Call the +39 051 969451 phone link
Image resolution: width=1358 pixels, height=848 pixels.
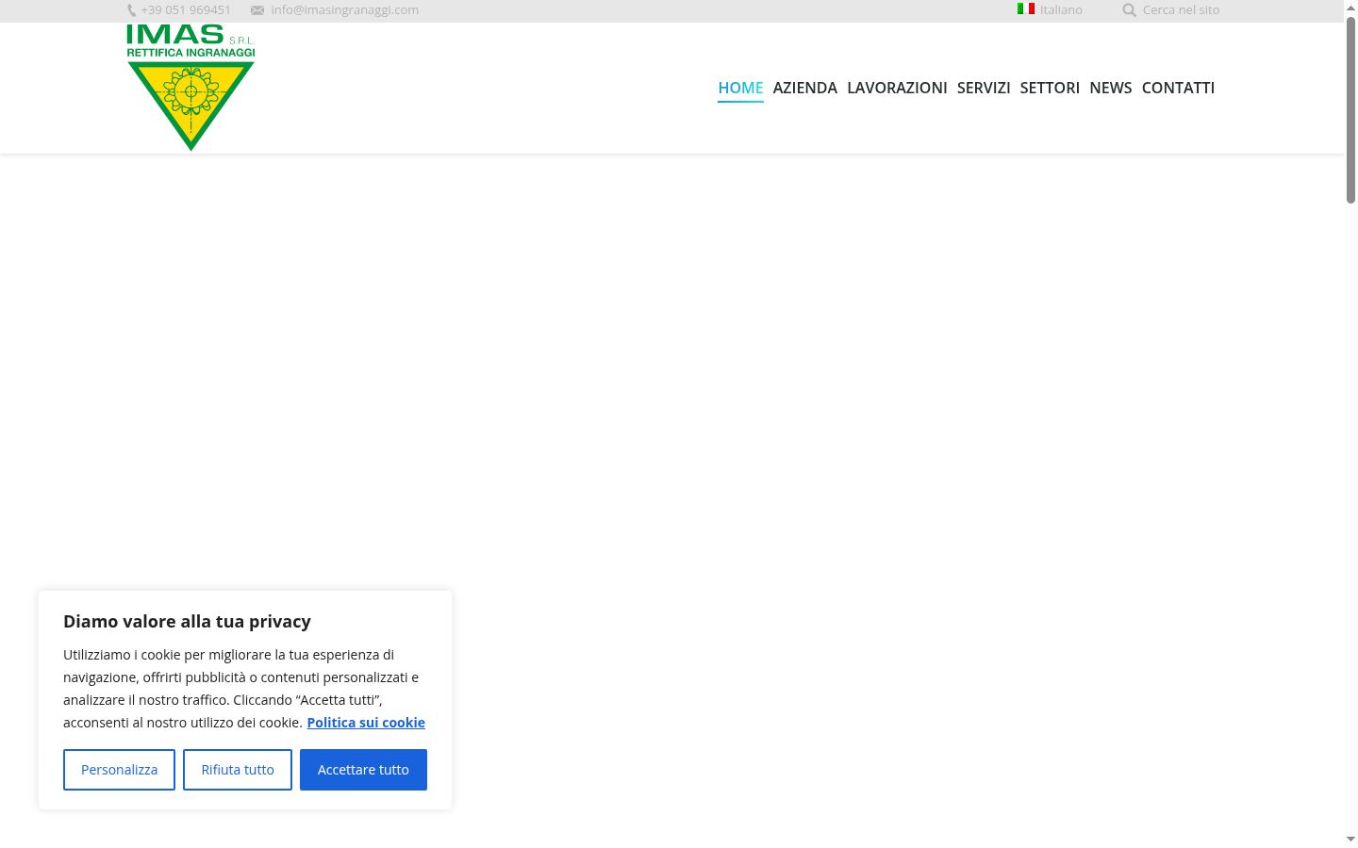point(186,9)
